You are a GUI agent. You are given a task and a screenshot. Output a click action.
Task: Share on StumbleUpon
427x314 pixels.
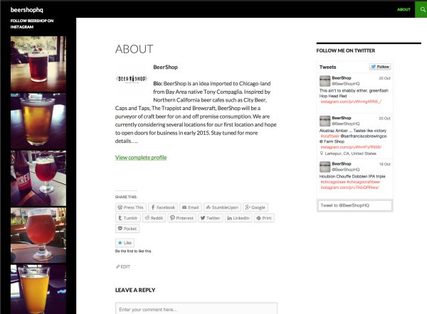click(222, 207)
